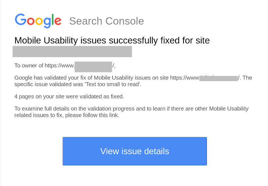Click the word 'Console' in header
Viewport: 268px width, 186px height.
(x=125, y=21)
